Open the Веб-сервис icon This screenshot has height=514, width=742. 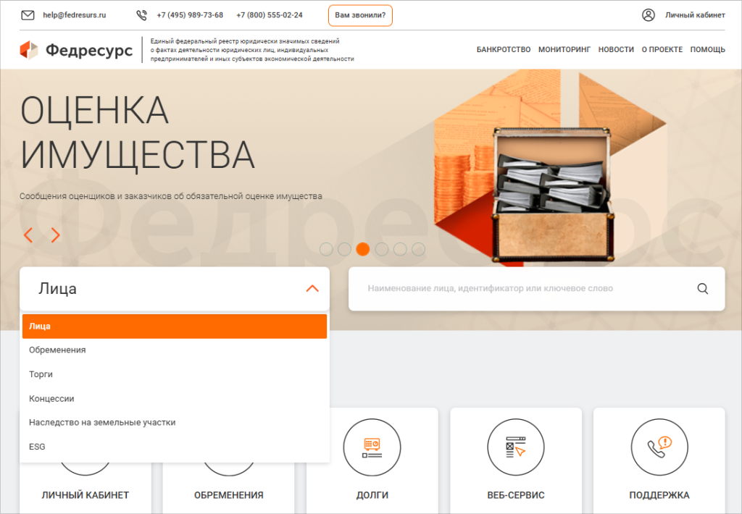pos(516,447)
